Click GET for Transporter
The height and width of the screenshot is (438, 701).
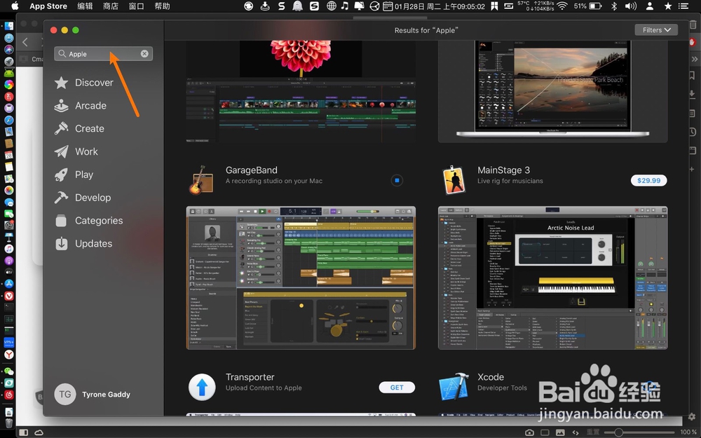[x=397, y=388]
